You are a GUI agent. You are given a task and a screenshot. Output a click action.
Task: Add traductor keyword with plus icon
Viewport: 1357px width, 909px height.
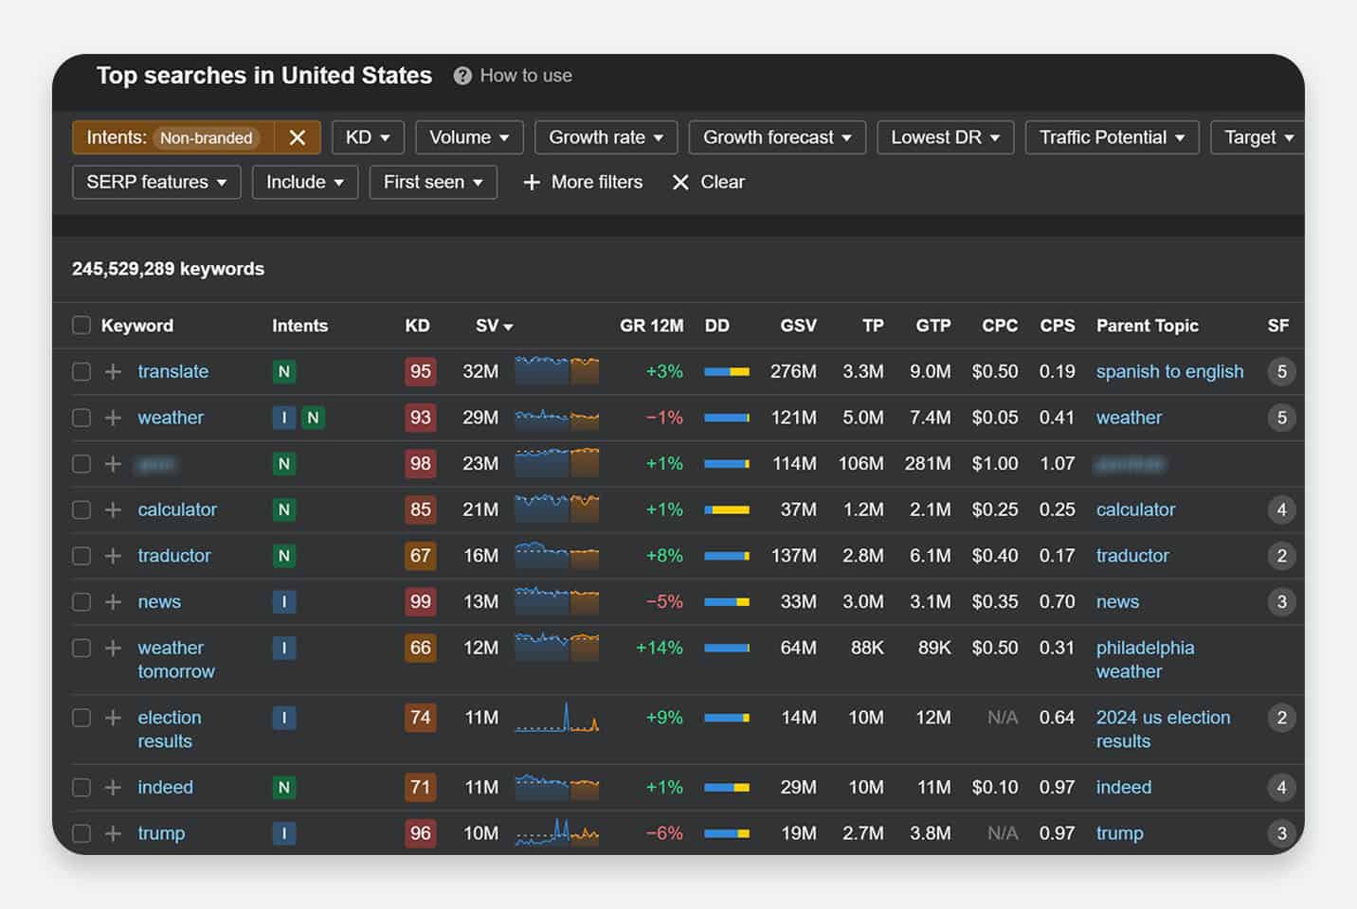[113, 556]
